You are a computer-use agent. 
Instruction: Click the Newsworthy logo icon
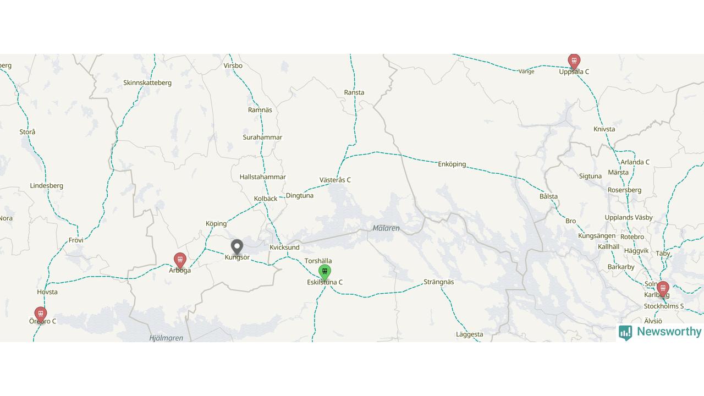[625, 332]
